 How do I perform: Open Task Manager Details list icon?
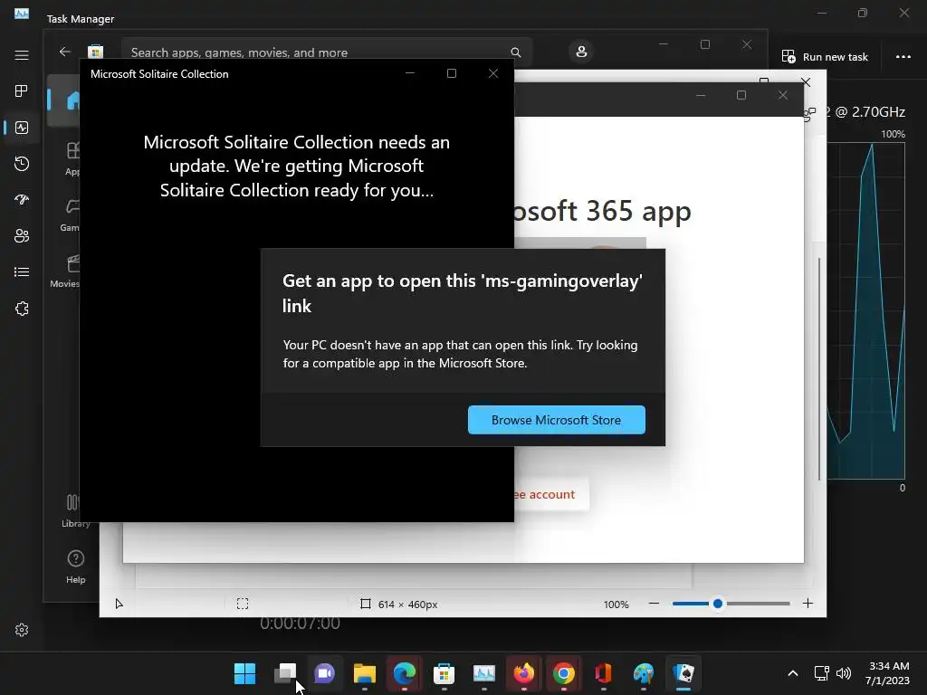(22, 271)
